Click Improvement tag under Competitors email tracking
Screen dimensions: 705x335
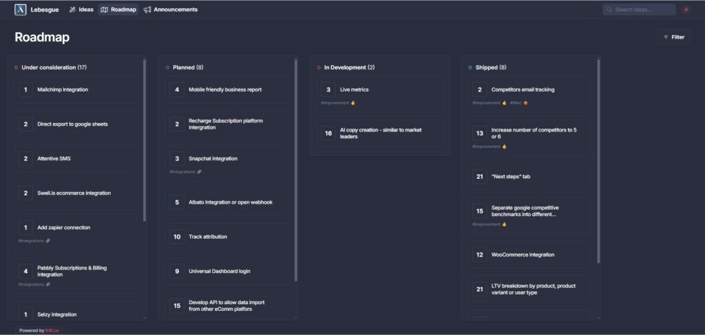click(x=490, y=102)
